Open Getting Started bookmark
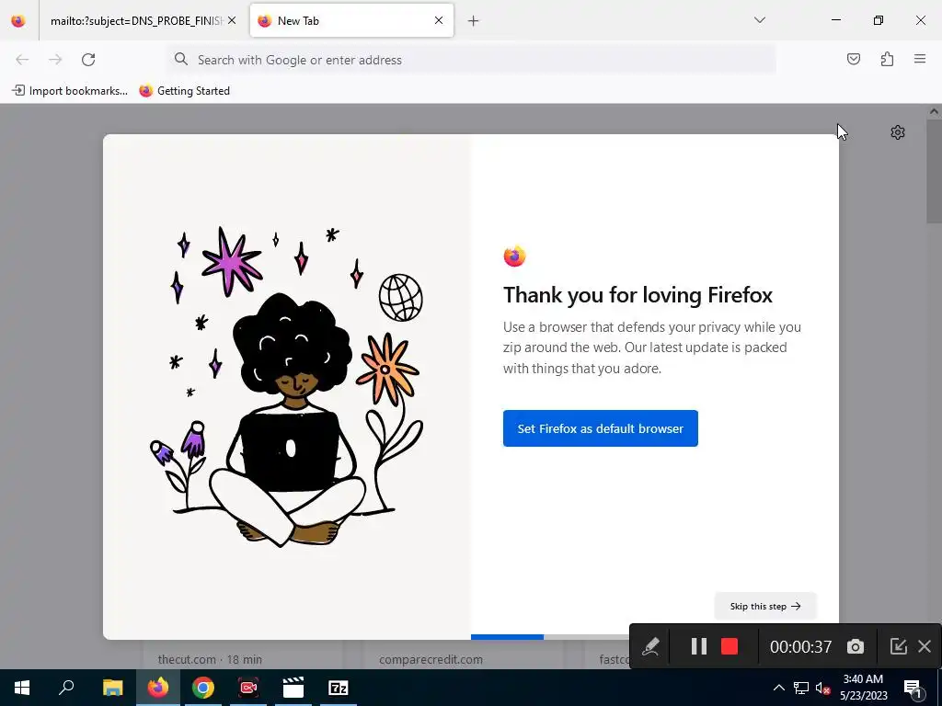The image size is (942, 706). [184, 91]
